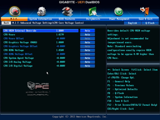Viewport: 160px width, 120px height.
Task: Select the Peripherals tab
Action: [x=93, y=19]
